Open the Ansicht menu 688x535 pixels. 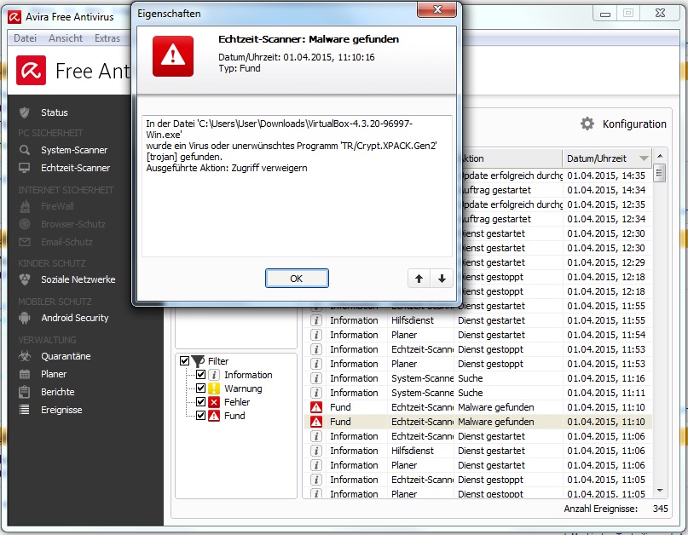(x=66, y=38)
